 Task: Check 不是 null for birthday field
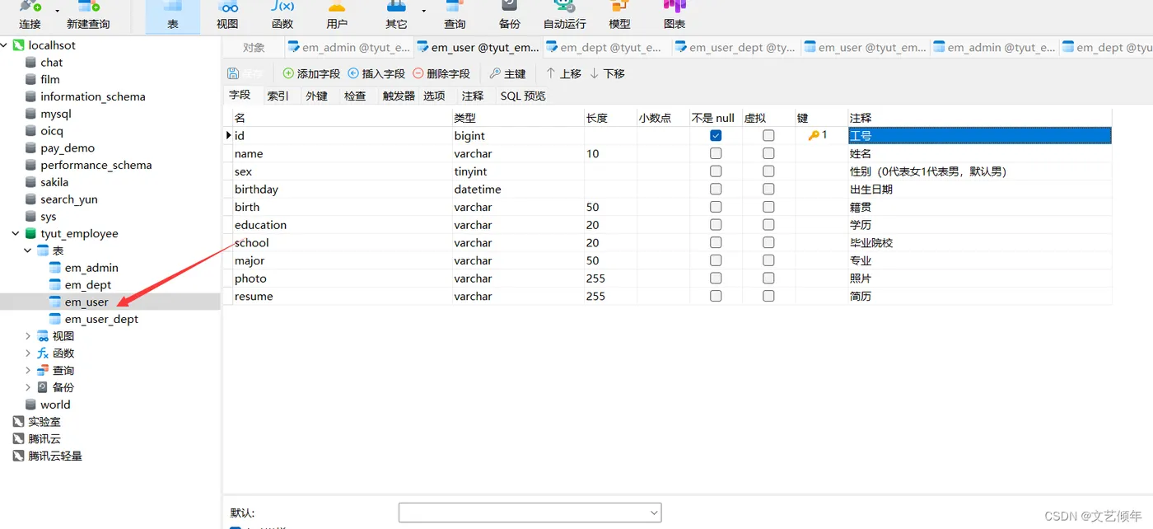(716, 189)
